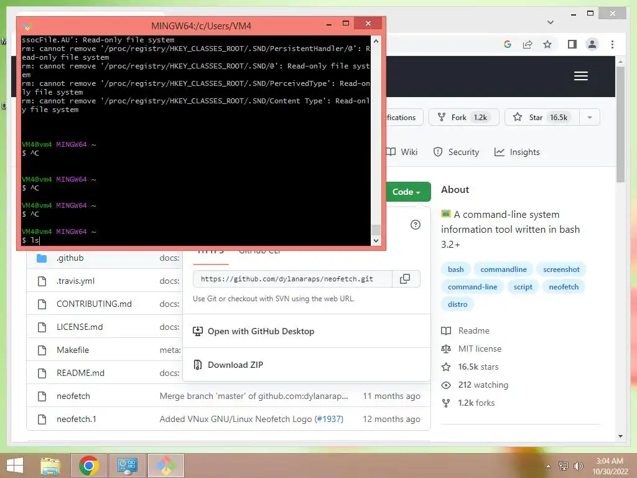Open the neofetch topic tag
Viewport: 637px width, 478px height.
(564, 287)
